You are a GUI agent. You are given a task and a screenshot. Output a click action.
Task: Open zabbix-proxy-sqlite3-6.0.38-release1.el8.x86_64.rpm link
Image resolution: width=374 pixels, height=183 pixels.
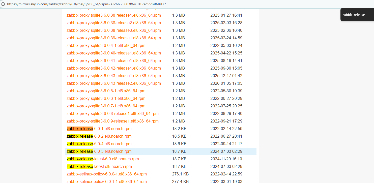pyautogui.click(x=114, y=15)
